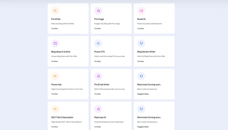The width and height of the screenshot is (228, 130).
Task: Select the Pro Email Writer music note icon
Action: [98, 76]
